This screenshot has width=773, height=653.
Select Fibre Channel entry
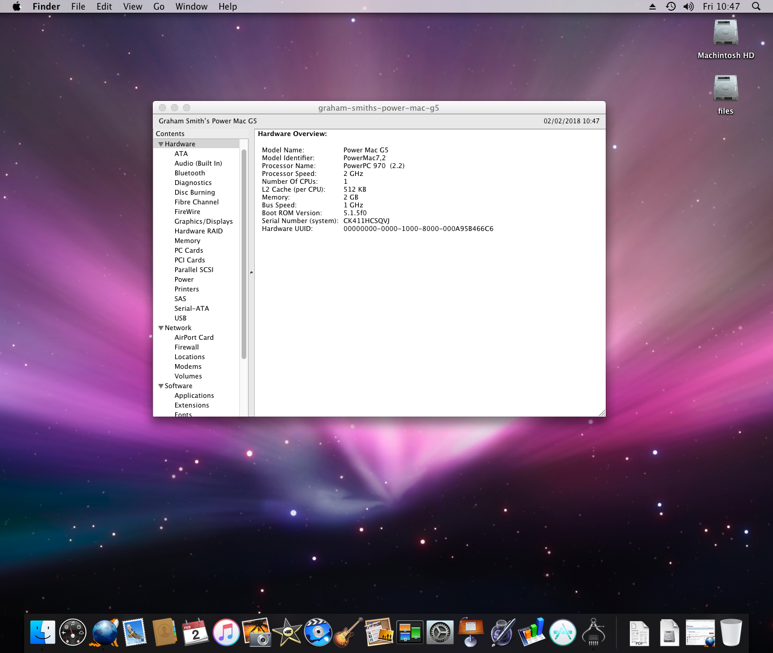click(196, 202)
